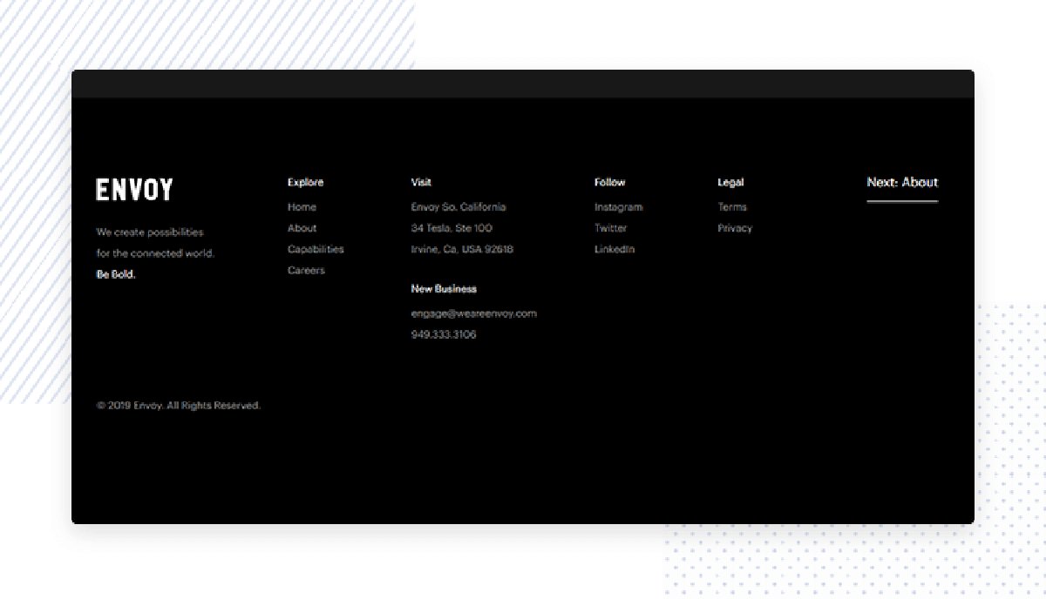Click the 2019 Envoy copyright notice

tap(179, 406)
